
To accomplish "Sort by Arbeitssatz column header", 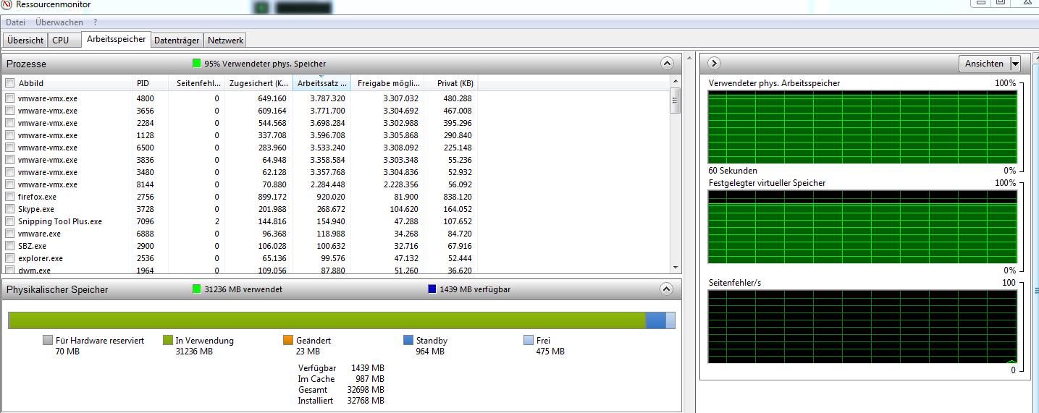I will (x=321, y=83).
